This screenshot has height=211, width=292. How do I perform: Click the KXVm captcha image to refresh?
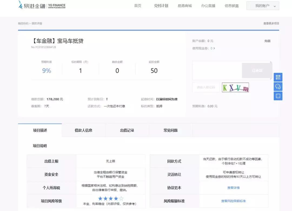click(x=235, y=87)
